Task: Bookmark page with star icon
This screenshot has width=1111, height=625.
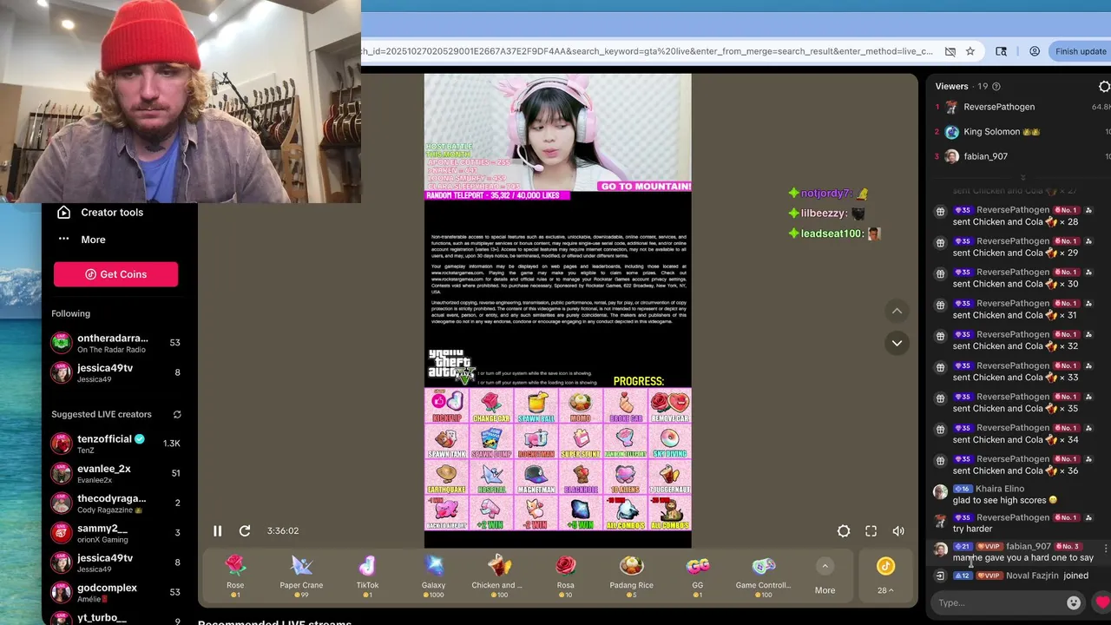Action: (970, 51)
